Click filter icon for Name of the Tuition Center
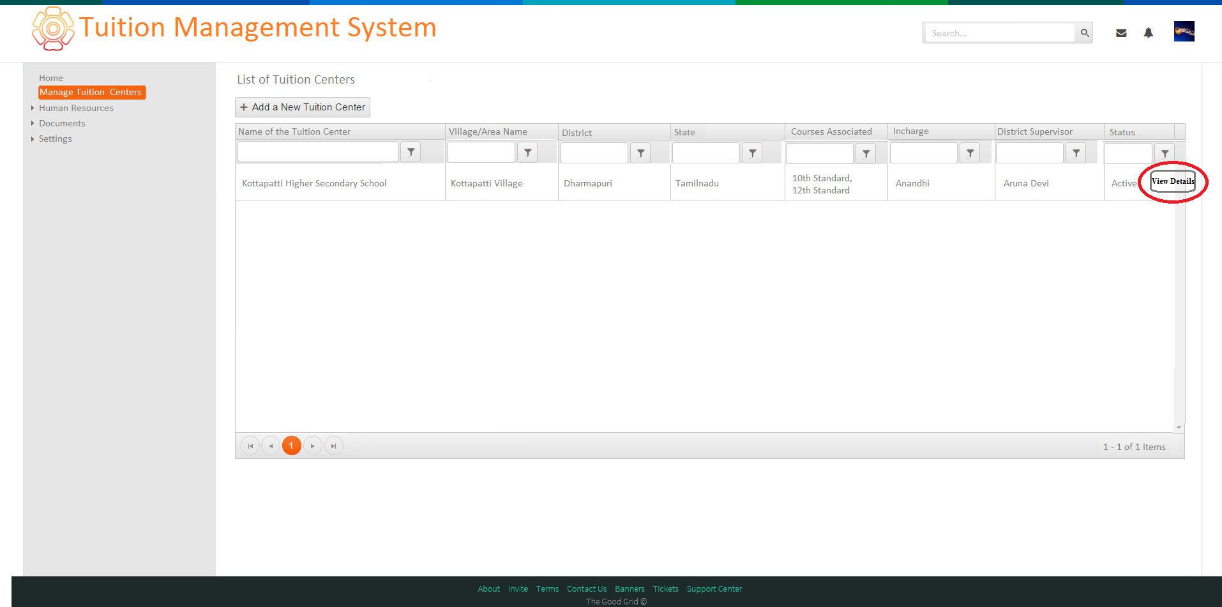Image resolution: width=1222 pixels, height=607 pixels. (411, 152)
